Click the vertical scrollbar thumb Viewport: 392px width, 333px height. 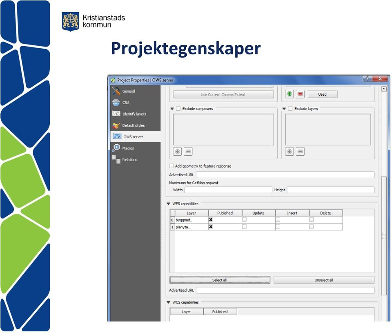[384, 235]
